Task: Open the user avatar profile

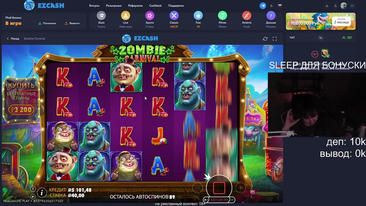Action: (x=344, y=6)
